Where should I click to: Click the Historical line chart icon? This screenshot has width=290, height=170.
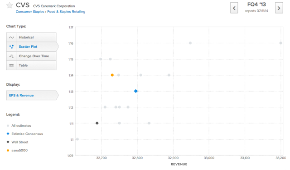11,37
